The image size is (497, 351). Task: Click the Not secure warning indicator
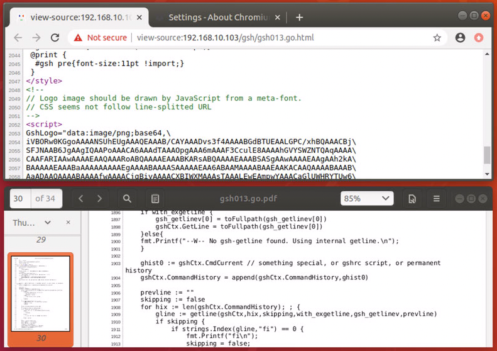click(x=101, y=38)
